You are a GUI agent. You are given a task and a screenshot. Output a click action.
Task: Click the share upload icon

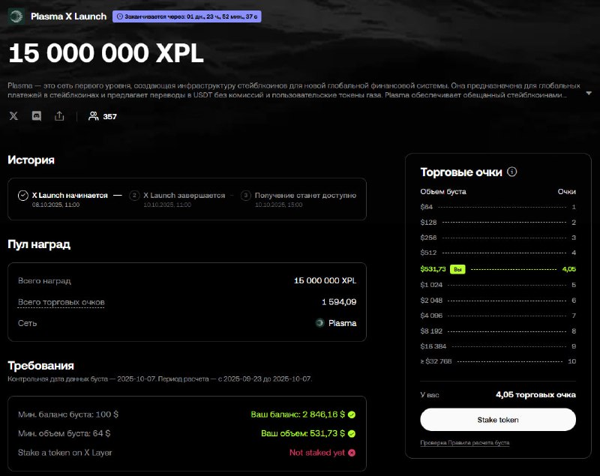tap(59, 116)
